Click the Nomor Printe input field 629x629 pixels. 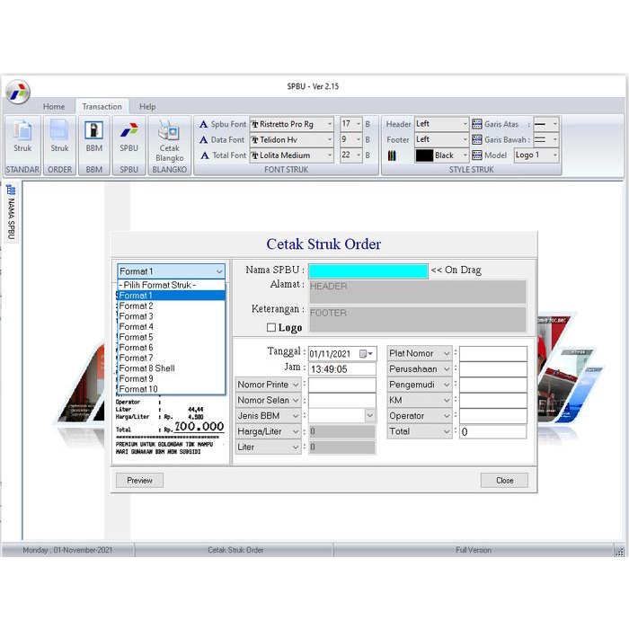coord(342,385)
